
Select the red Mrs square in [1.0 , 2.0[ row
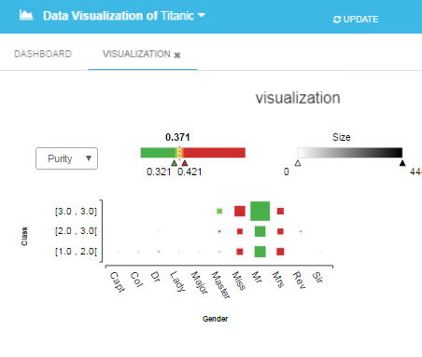point(280,252)
